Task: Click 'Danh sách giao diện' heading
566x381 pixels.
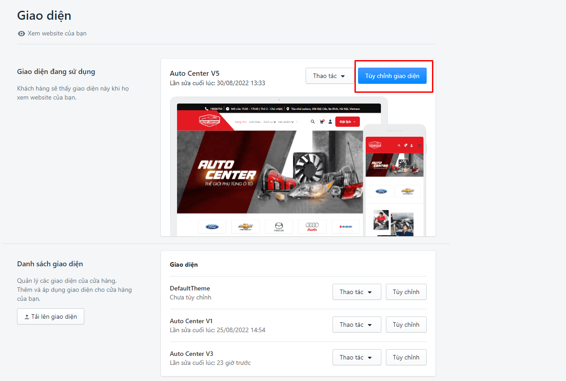Action: [x=50, y=264]
